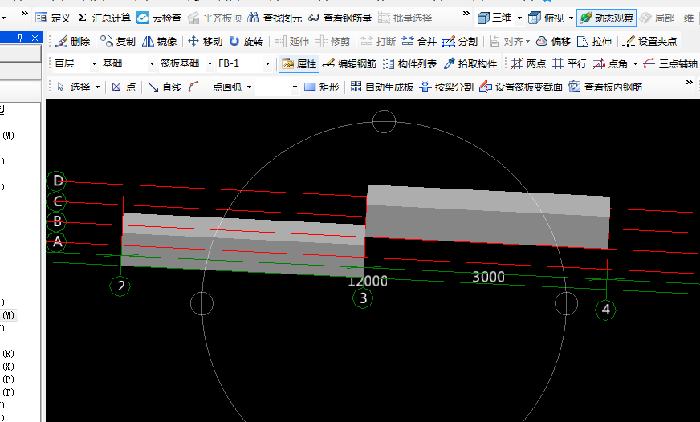Image resolution: width=700 pixels, height=422 pixels.
Task: Click the top orbit circle handle
Action: pos(384,121)
